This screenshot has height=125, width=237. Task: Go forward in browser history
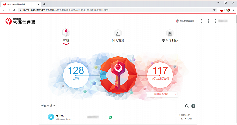(9, 10)
